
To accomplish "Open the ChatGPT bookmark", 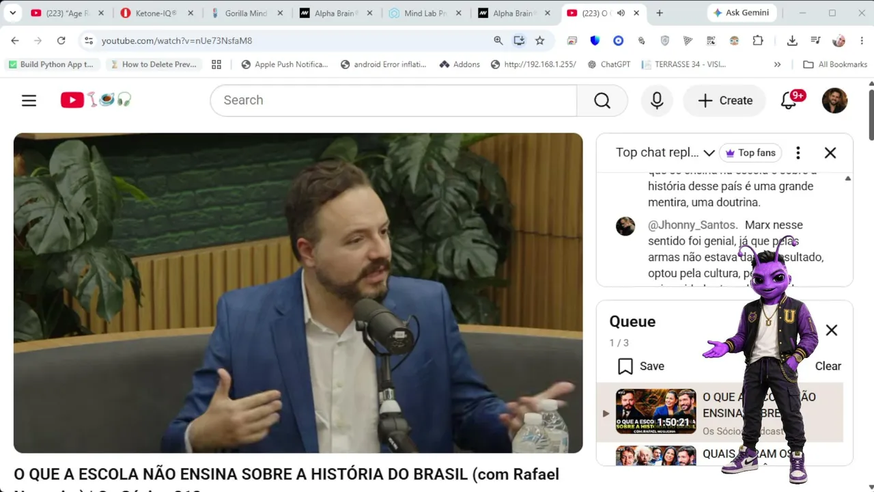I will (x=608, y=64).
